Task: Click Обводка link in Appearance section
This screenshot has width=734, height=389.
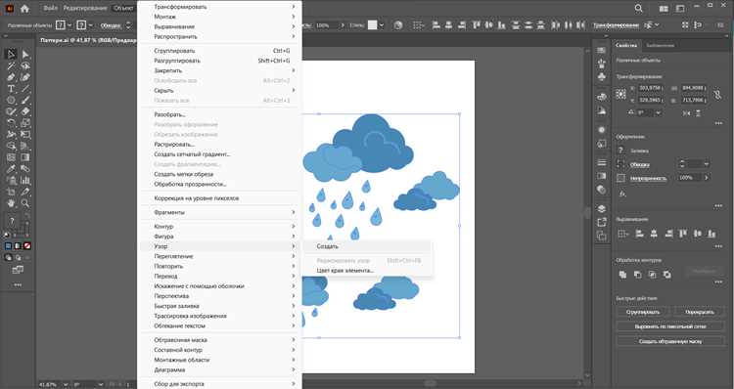Action: click(x=640, y=164)
